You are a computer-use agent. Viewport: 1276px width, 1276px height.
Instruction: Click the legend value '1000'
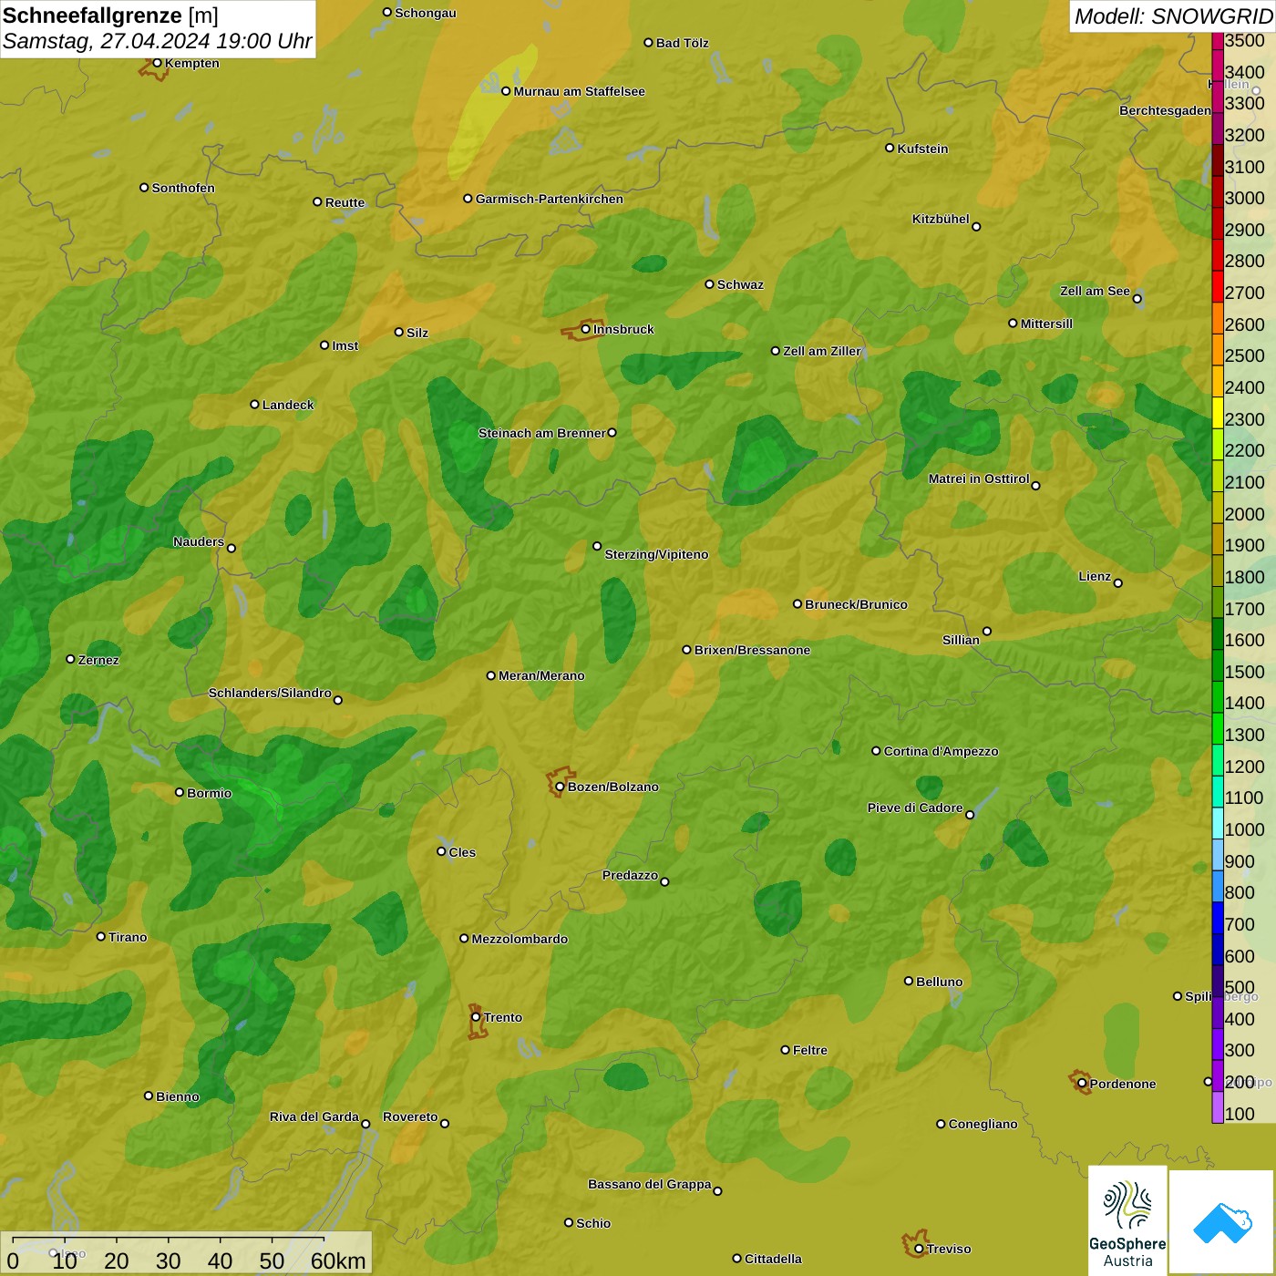(x=1245, y=829)
